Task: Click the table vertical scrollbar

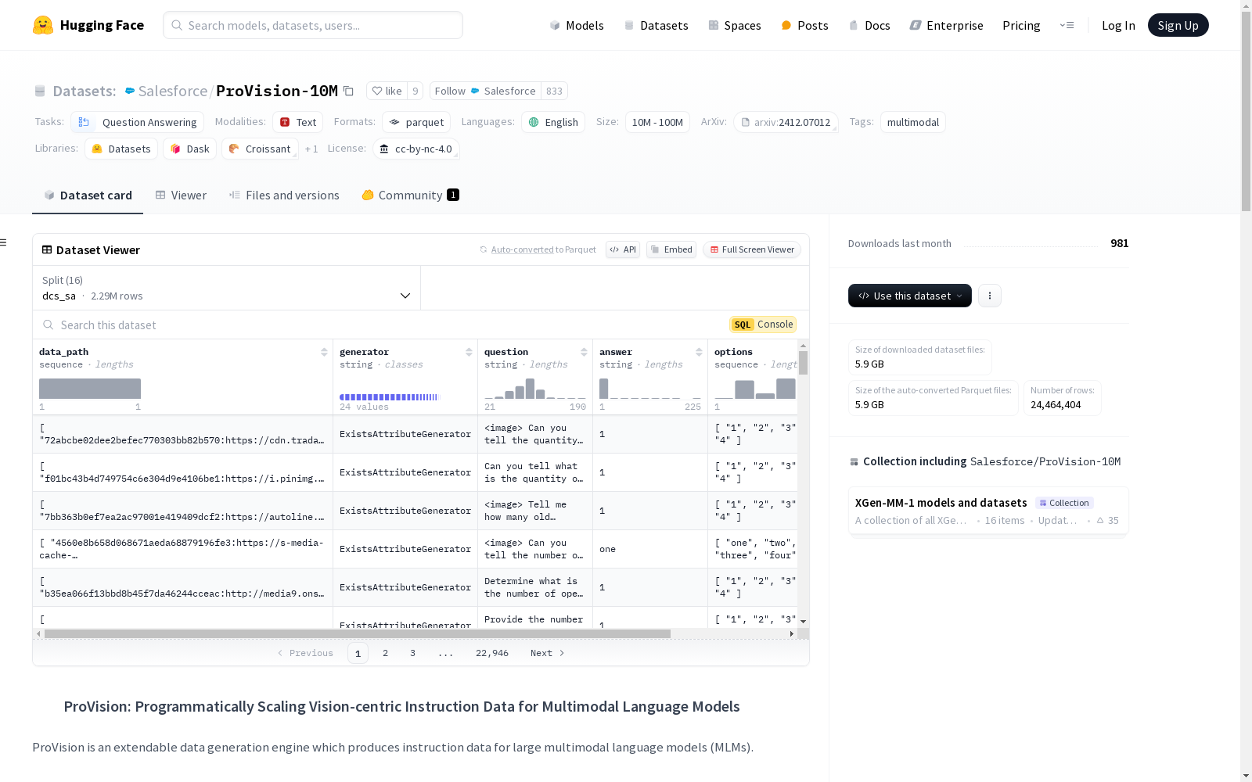Action: (803, 363)
